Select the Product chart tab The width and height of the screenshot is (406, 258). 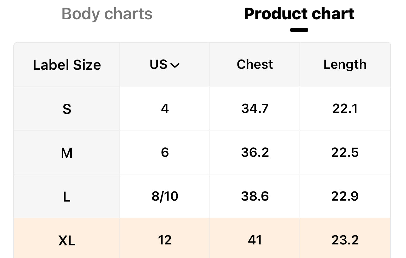(299, 14)
